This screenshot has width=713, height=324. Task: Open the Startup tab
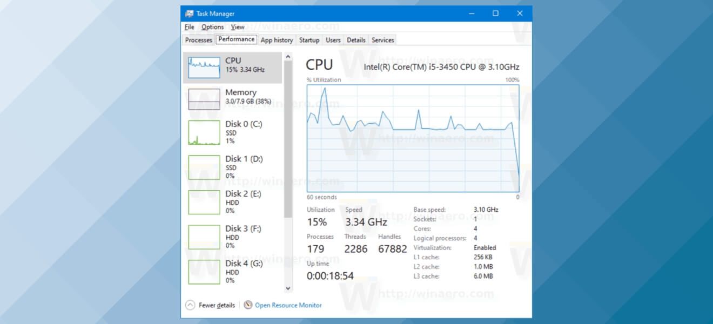(x=309, y=39)
